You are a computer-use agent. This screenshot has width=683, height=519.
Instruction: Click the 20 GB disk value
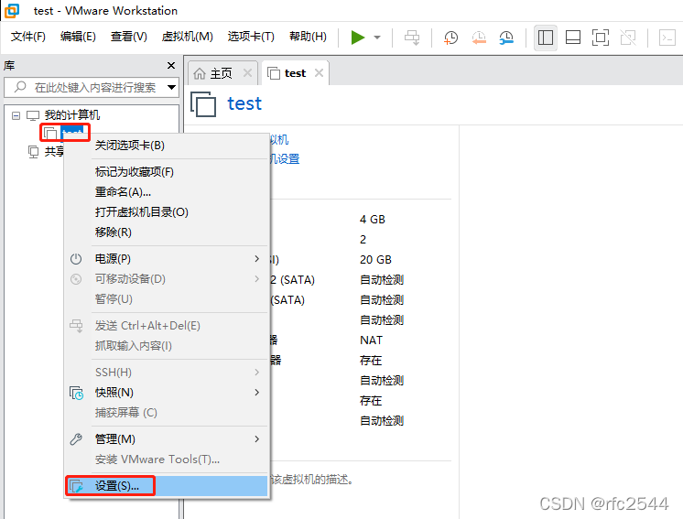[375, 260]
